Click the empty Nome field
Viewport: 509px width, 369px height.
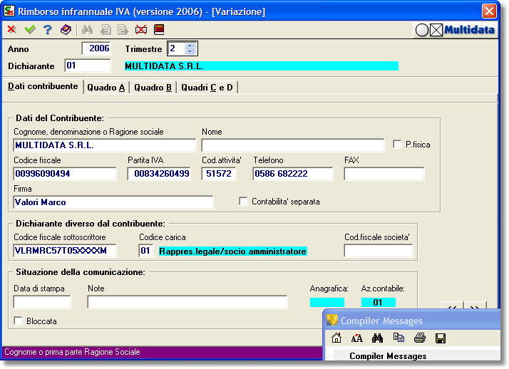(292, 145)
